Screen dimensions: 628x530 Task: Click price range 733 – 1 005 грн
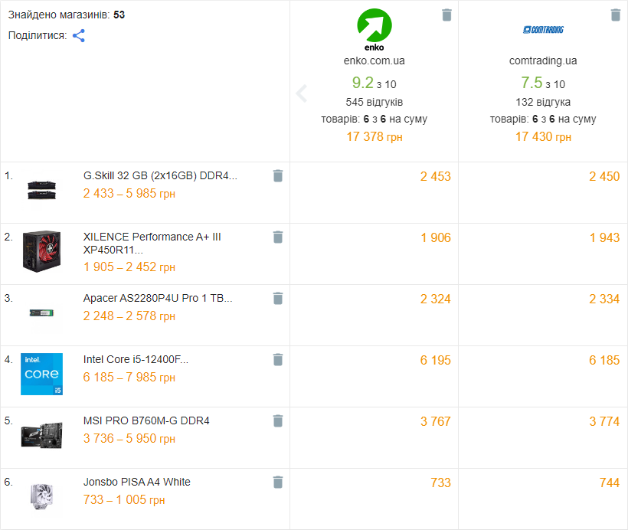coord(124,500)
